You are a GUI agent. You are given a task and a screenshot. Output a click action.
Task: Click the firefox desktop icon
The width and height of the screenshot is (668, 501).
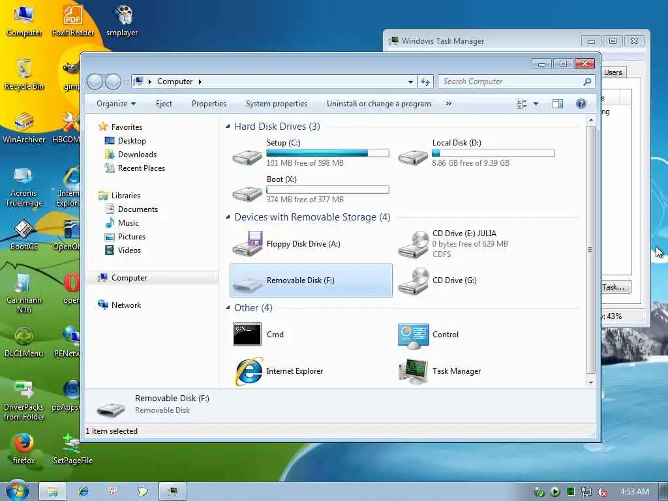(24, 449)
